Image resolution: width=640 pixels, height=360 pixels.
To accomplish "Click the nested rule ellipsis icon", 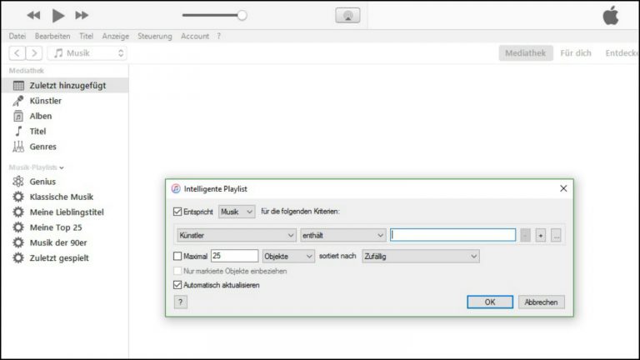I will 556,236.
